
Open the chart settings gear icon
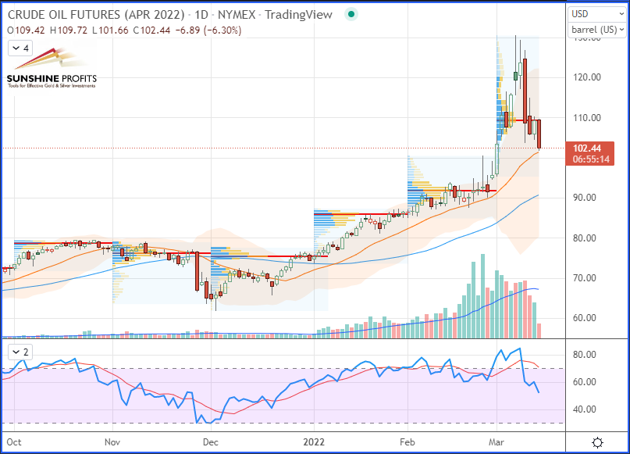coord(597,442)
